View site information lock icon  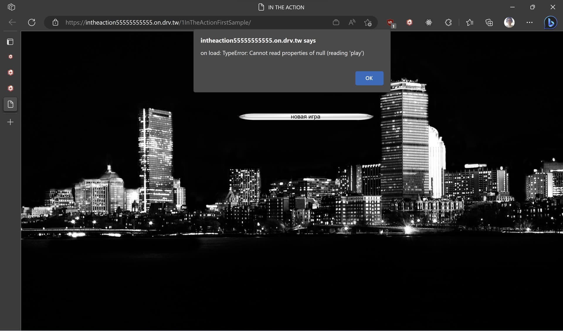point(55,23)
